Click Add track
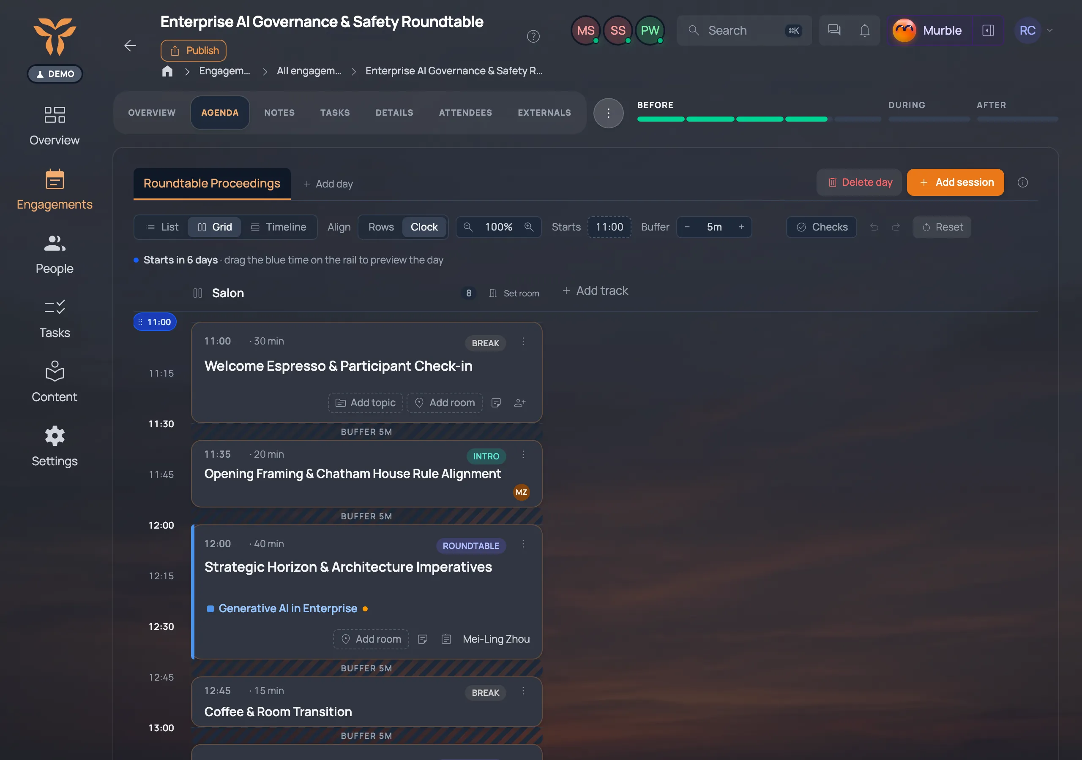This screenshot has width=1082, height=760. 595,291
